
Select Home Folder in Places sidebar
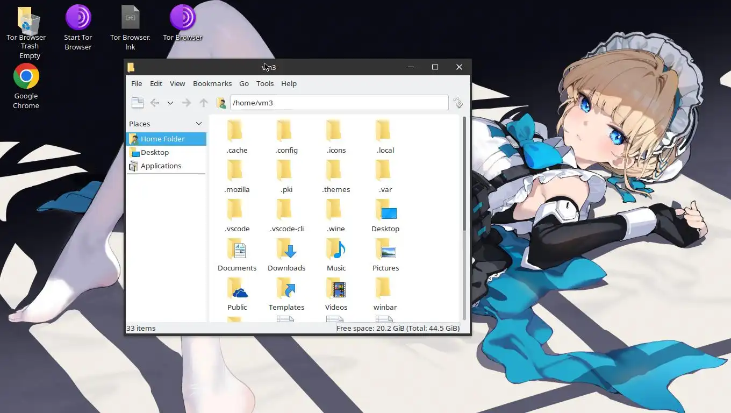click(x=166, y=139)
